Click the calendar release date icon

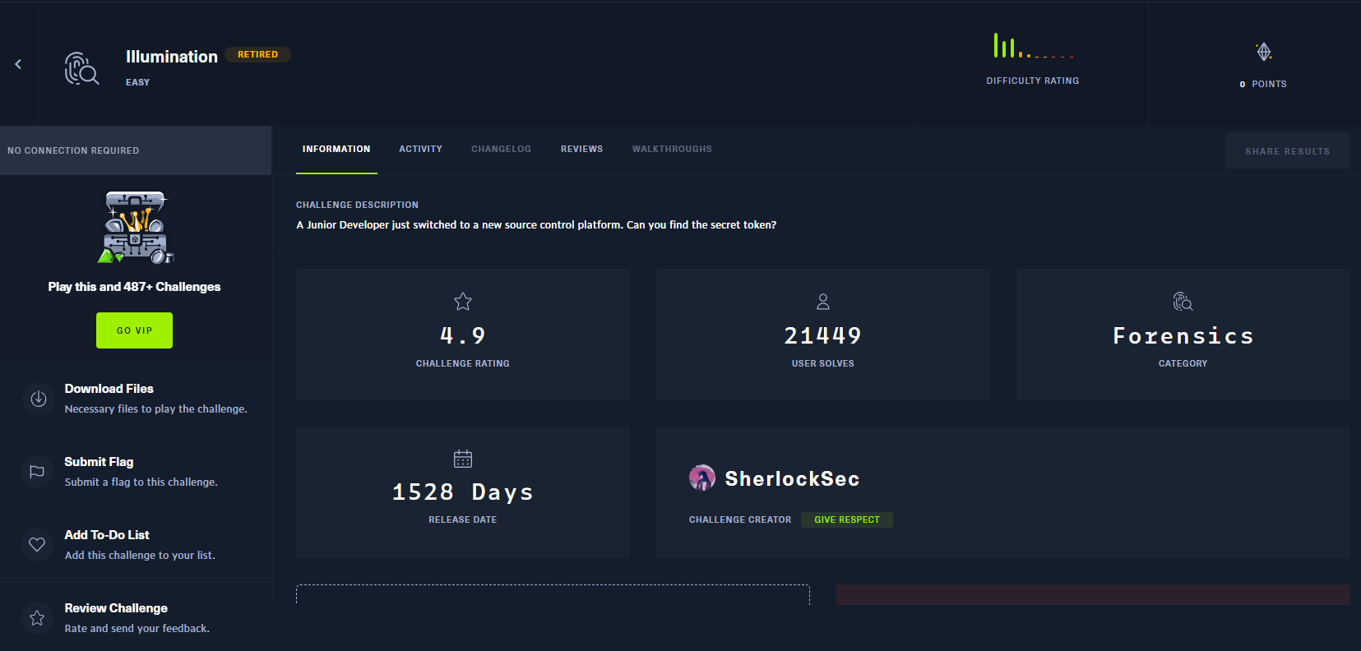[x=463, y=459]
